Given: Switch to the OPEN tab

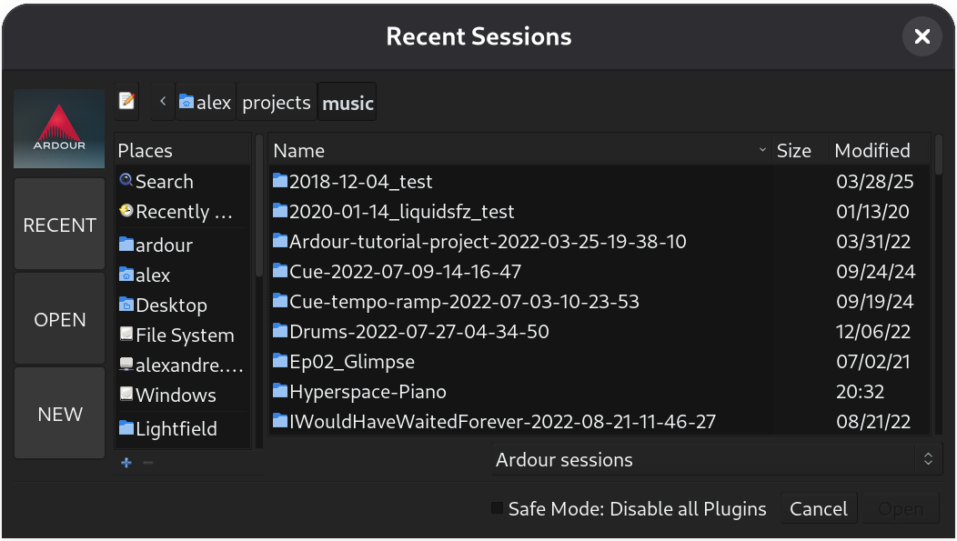Looking at the screenshot, I should [x=60, y=320].
